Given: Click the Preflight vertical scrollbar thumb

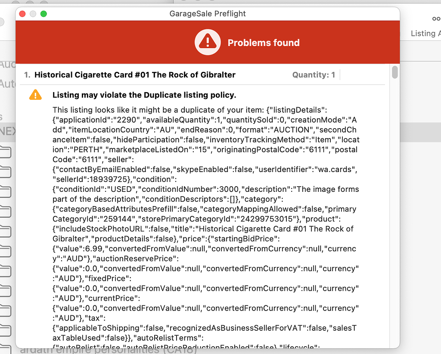Looking at the screenshot, I should (x=395, y=72).
